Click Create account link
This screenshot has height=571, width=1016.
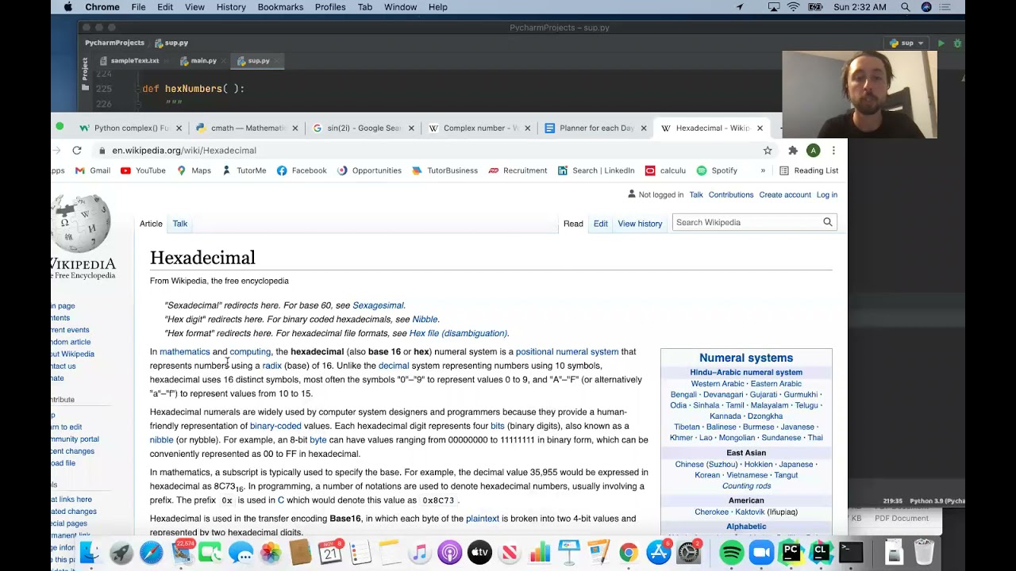(785, 194)
